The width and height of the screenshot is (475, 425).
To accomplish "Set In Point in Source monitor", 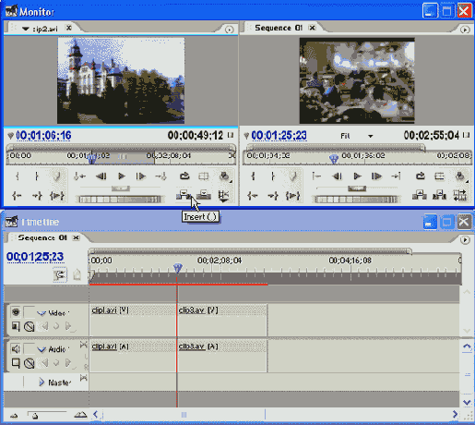I will 18,176.
